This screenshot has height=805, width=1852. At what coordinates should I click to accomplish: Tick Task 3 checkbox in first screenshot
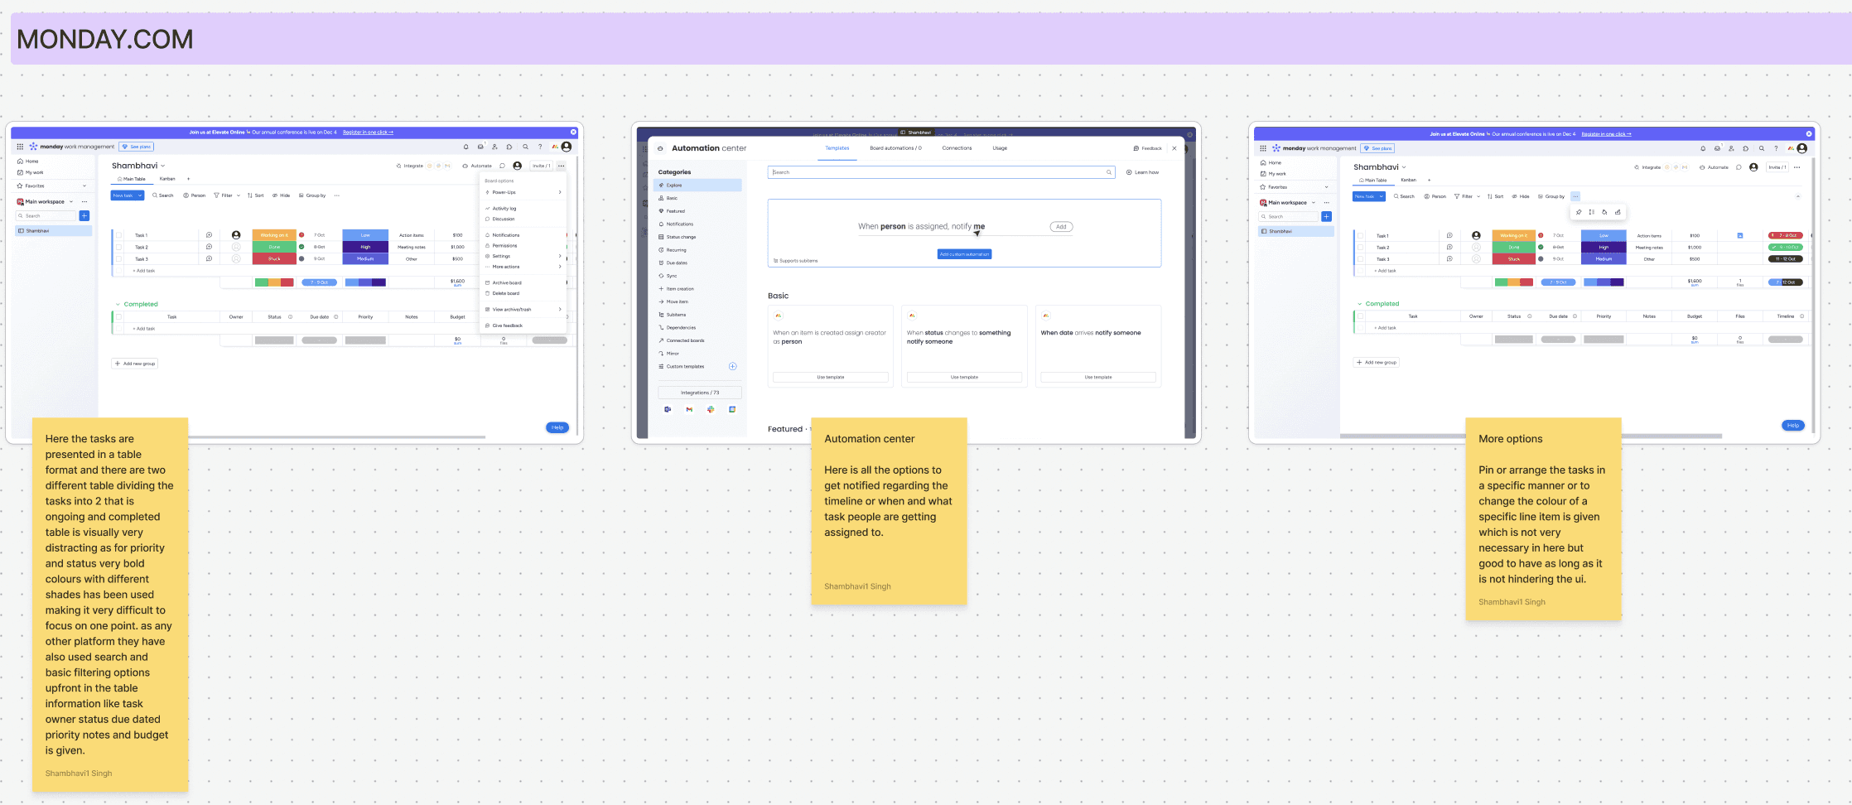pos(118,258)
